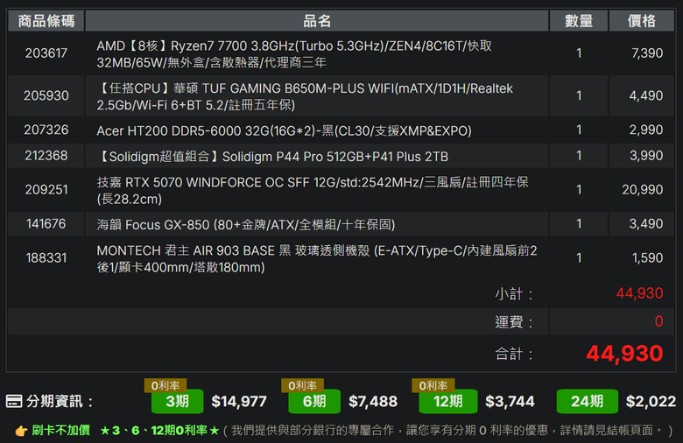Click the $14,977 installment amount
683x443 pixels.
(239, 402)
